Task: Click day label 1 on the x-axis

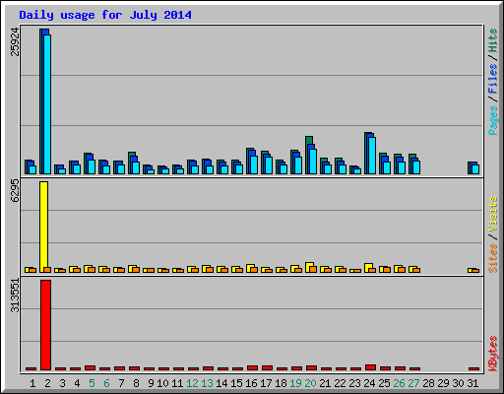Action: 32,383
